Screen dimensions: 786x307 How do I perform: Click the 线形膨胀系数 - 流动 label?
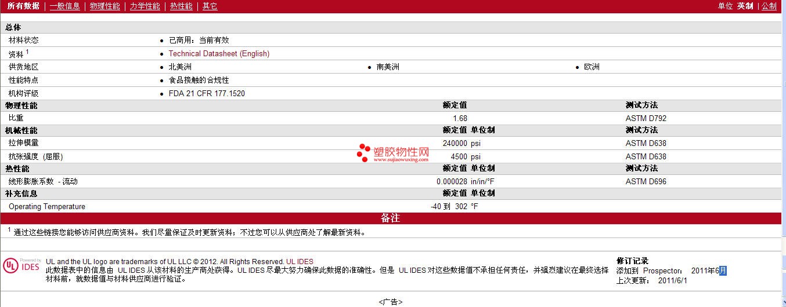(43, 181)
